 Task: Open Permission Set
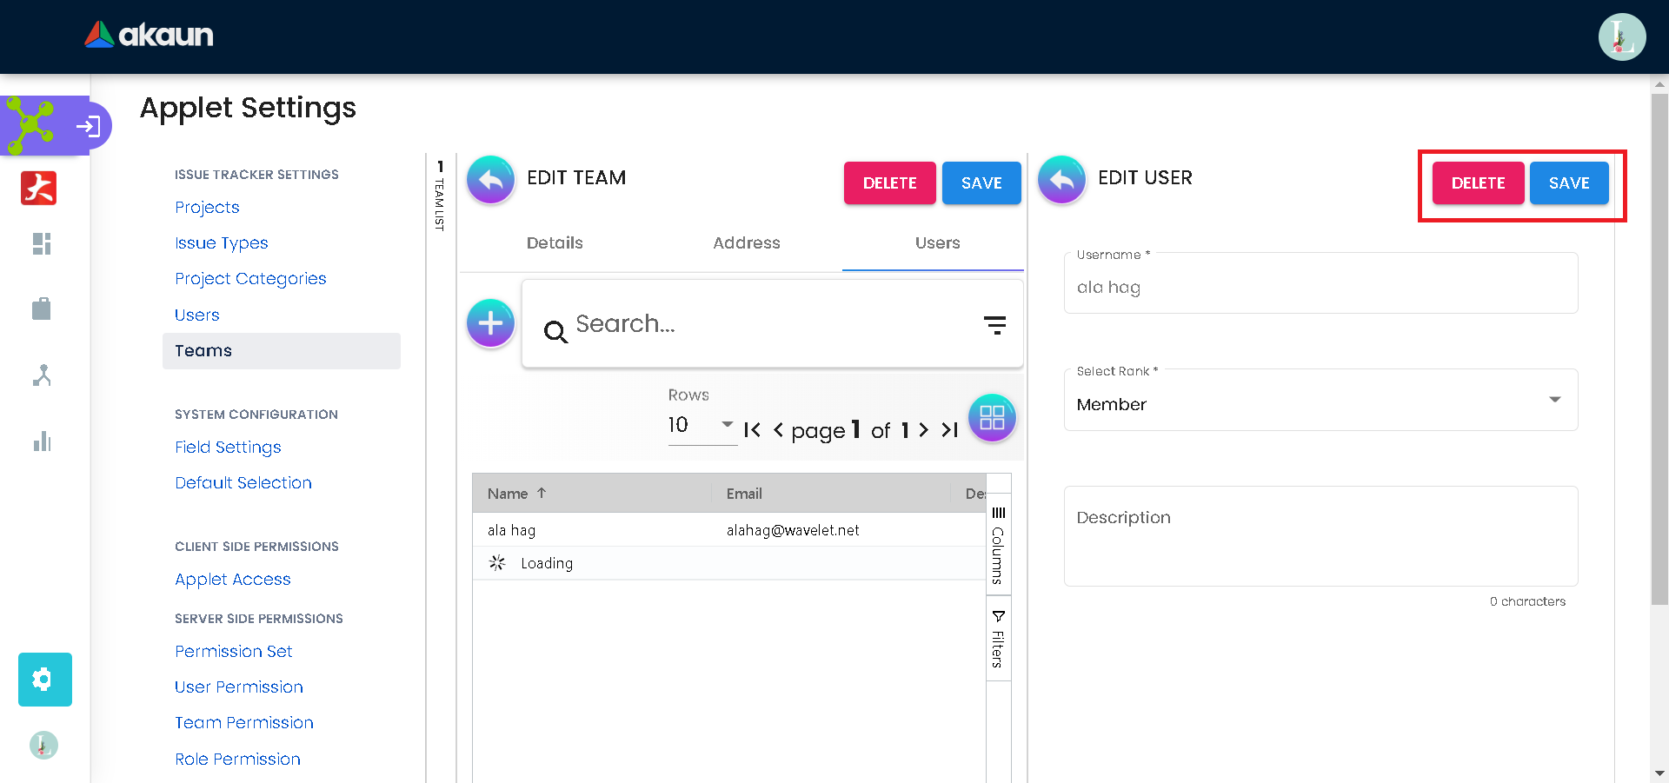pyautogui.click(x=234, y=652)
